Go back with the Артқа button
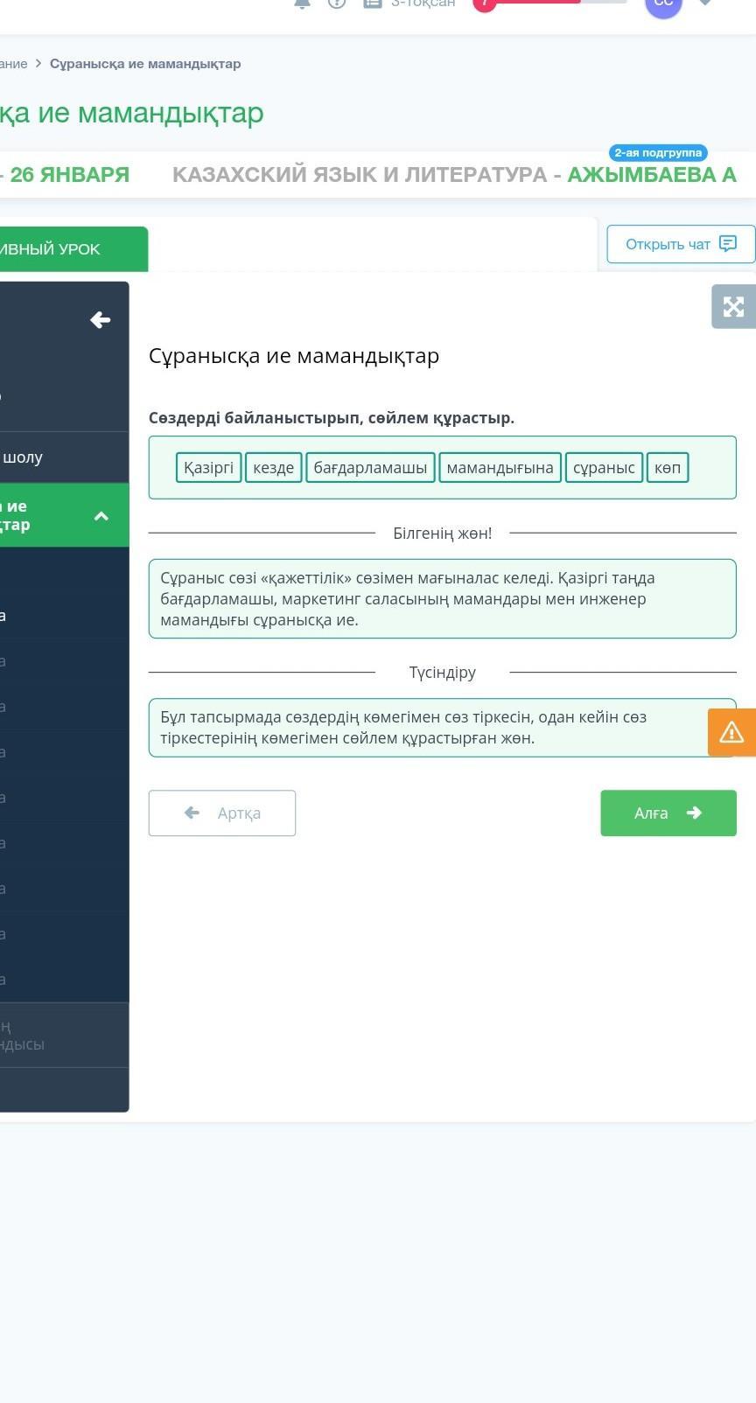Viewport: 756px width, 1403px height. [222, 813]
